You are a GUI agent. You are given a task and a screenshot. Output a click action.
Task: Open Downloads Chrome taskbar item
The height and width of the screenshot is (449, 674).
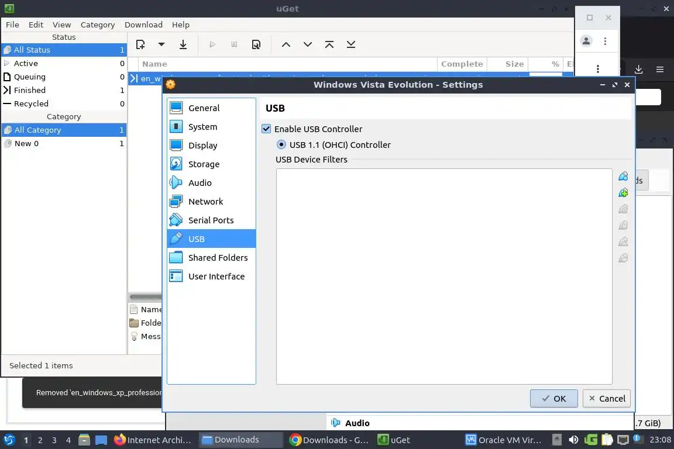click(329, 440)
